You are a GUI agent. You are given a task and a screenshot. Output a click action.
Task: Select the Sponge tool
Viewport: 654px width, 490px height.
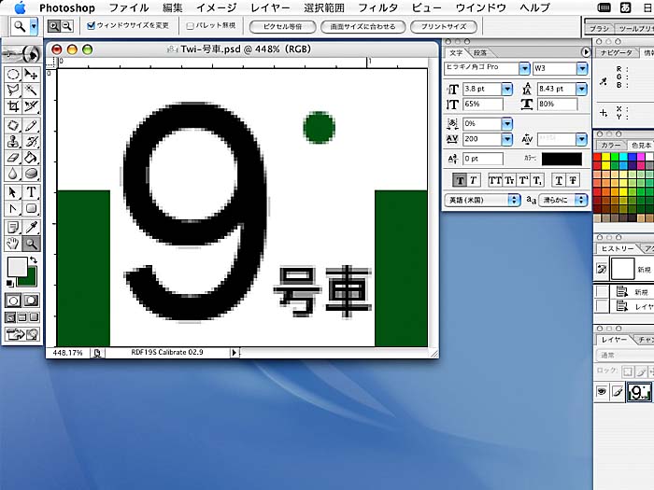coord(31,173)
